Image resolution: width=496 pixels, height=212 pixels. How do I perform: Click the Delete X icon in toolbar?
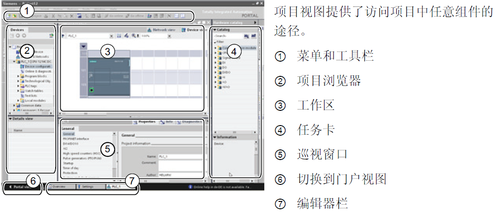[x=72, y=16]
